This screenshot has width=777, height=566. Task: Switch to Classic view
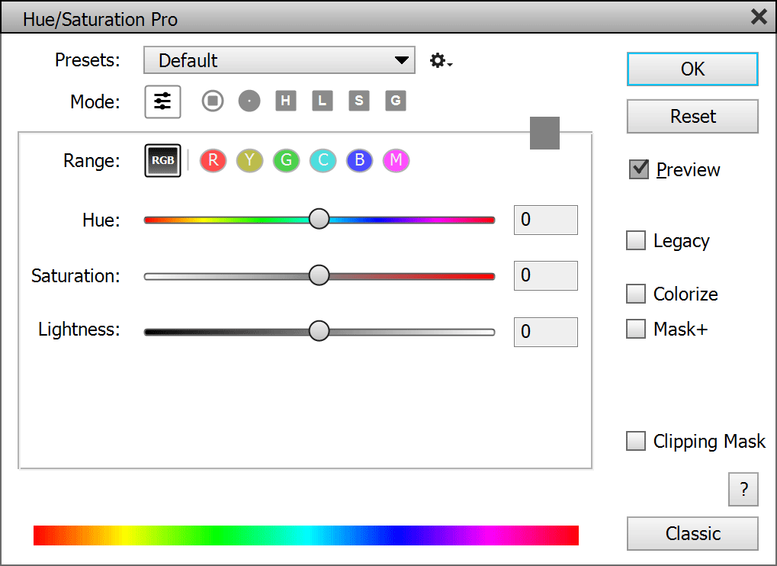pyautogui.click(x=692, y=533)
